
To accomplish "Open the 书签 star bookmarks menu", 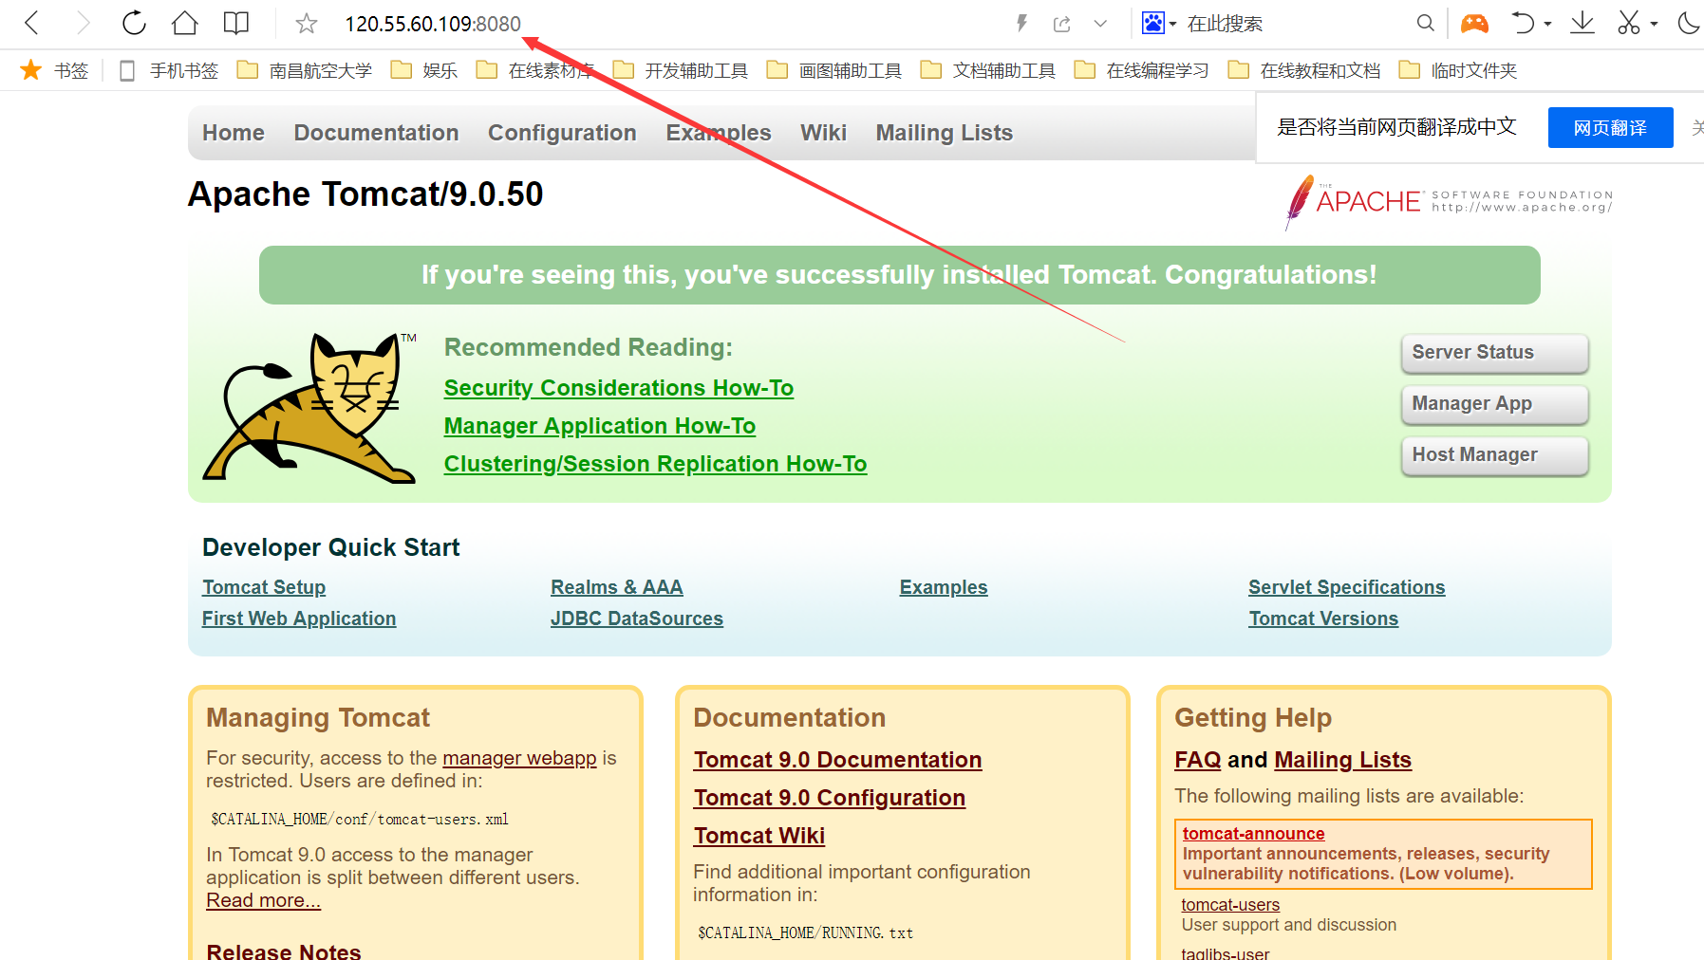I will pyautogui.click(x=54, y=70).
